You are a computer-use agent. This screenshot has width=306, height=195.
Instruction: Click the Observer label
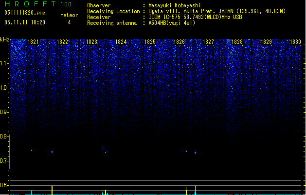[99, 5]
